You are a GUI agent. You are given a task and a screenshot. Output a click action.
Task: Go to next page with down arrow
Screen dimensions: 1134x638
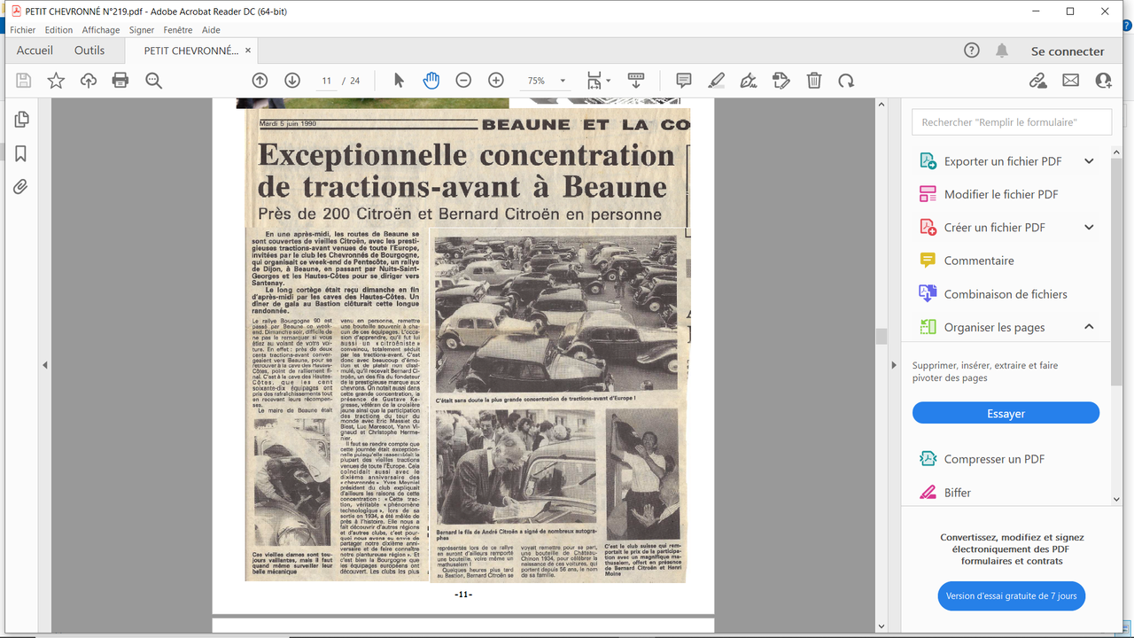tap(292, 81)
